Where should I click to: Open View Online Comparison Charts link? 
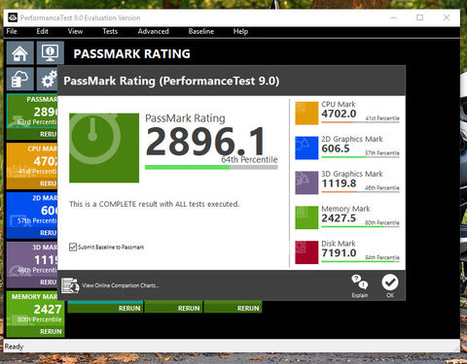(120, 285)
